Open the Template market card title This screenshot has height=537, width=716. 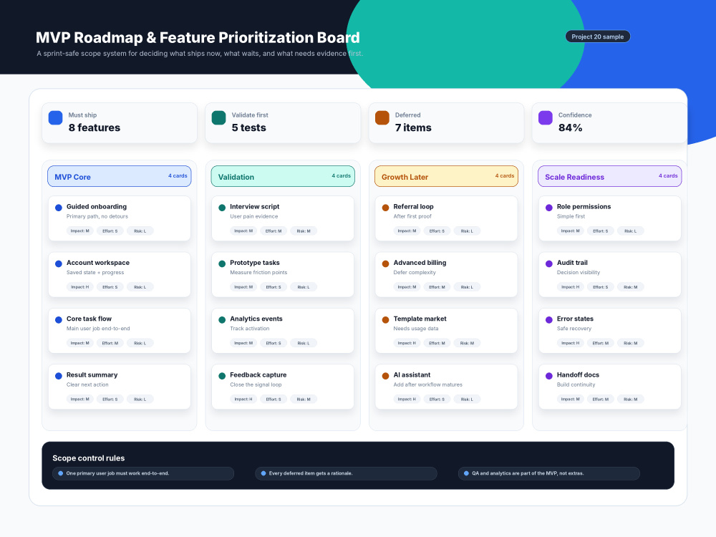pos(420,319)
